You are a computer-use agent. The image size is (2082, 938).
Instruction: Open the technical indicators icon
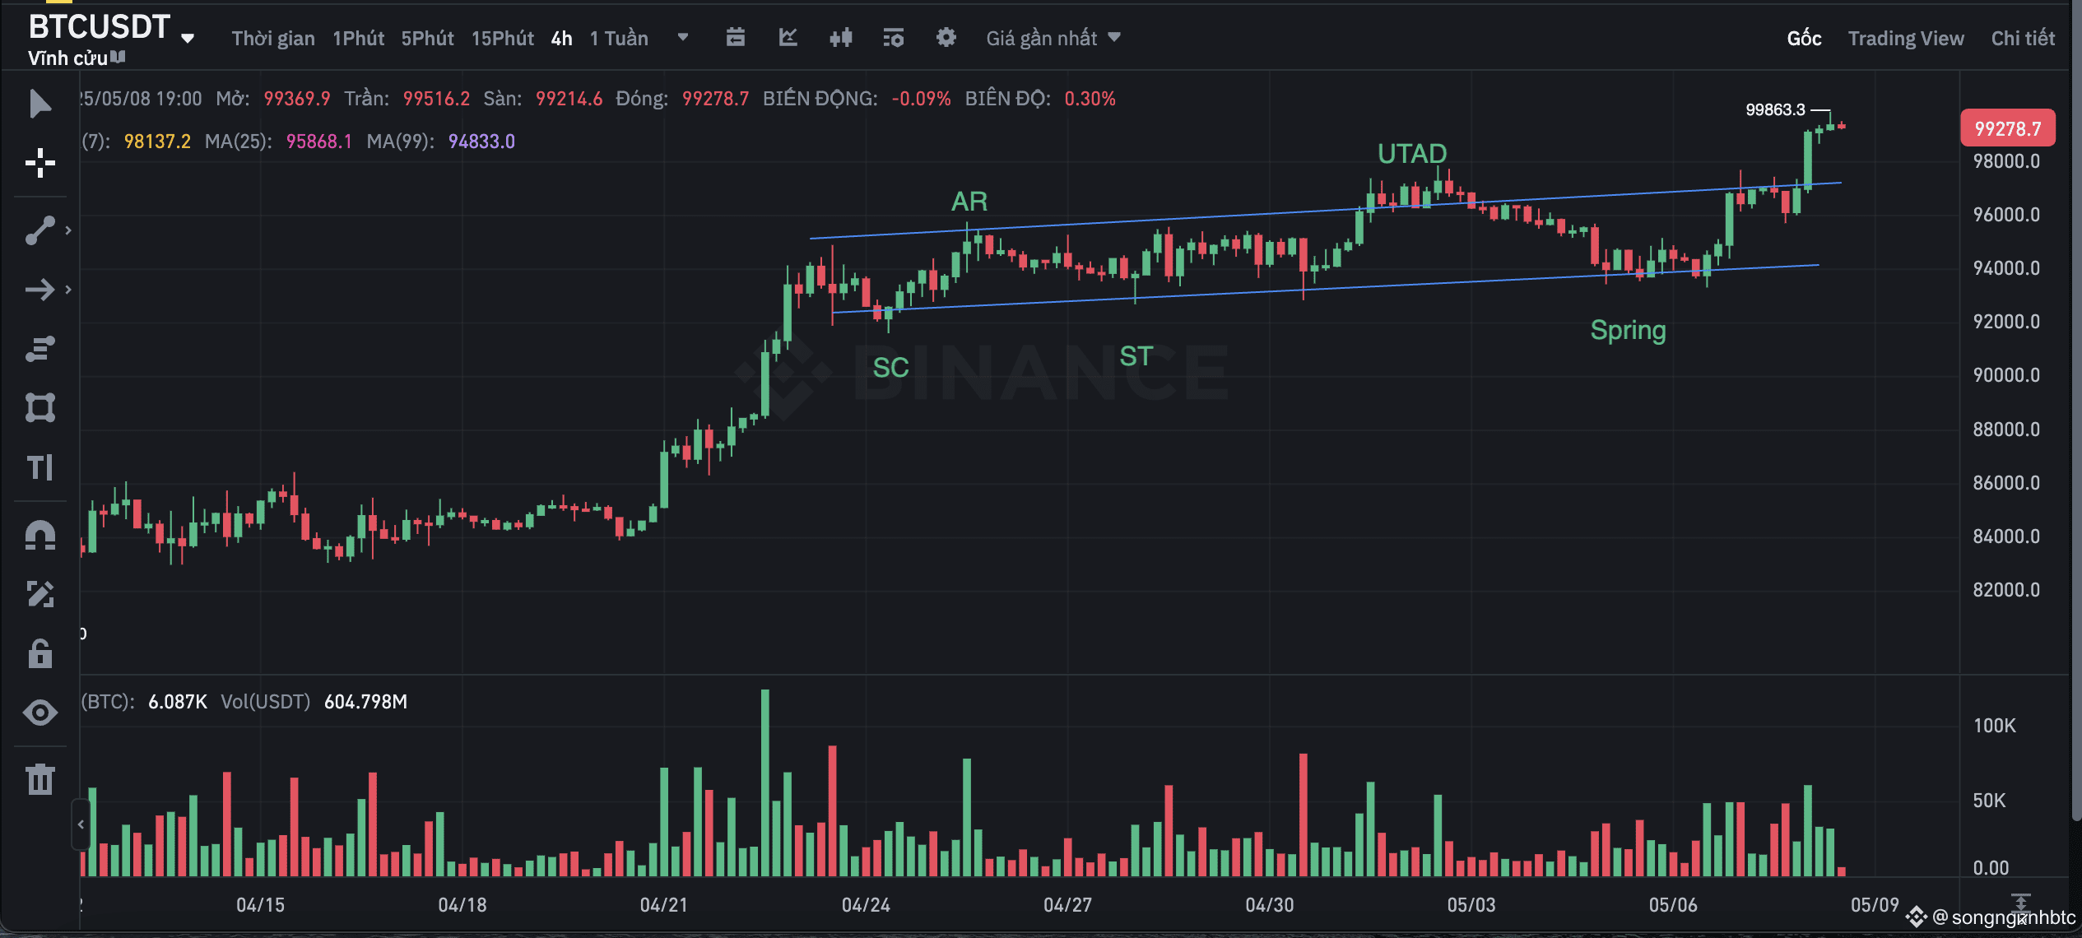point(788,37)
